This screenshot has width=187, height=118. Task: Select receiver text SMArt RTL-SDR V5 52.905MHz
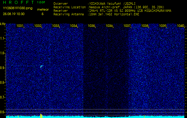point(112,11)
